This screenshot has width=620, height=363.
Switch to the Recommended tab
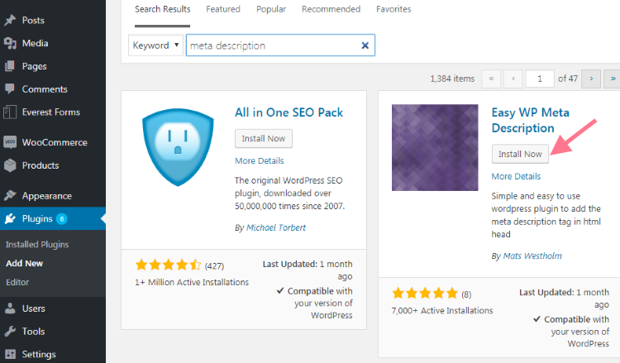click(331, 9)
